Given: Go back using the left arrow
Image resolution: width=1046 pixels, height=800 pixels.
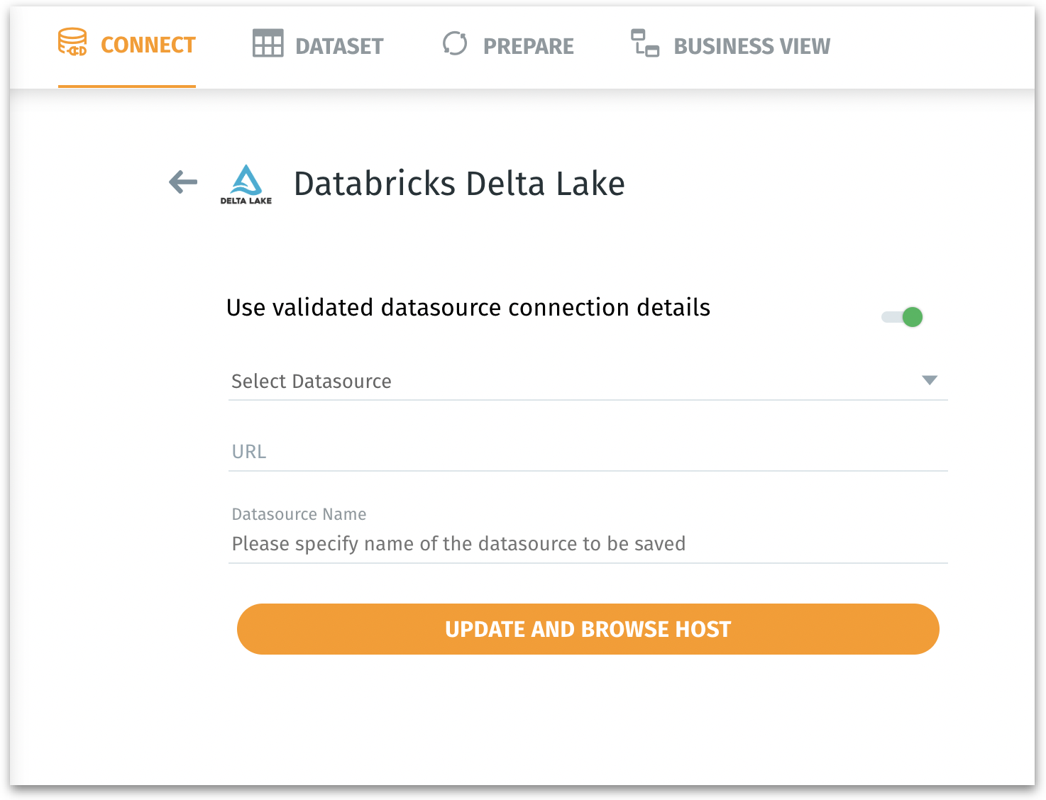Looking at the screenshot, I should [x=183, y=182].
